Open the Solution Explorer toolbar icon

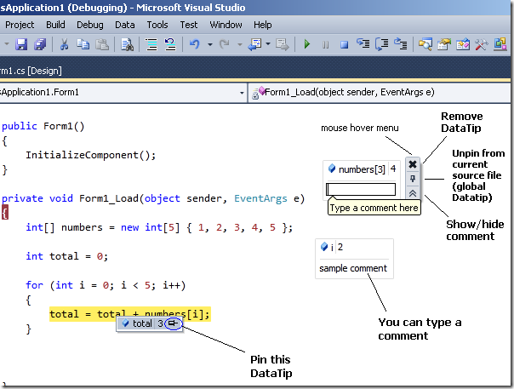point(425,44)
